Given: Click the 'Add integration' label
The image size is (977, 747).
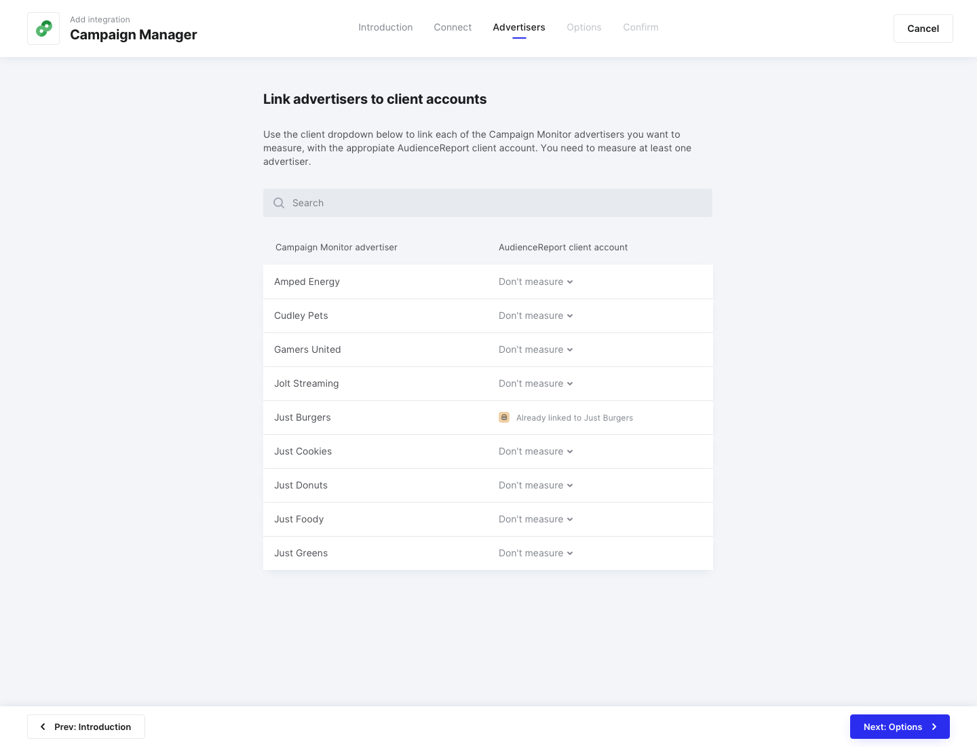Looking at the screenshot, I should 100,20.
